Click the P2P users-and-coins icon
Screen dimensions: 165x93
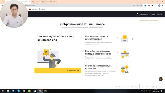click(125, 69)
